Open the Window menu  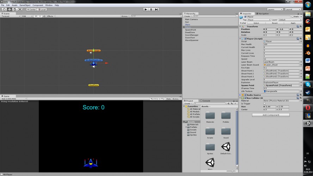(x=49, y=5)
